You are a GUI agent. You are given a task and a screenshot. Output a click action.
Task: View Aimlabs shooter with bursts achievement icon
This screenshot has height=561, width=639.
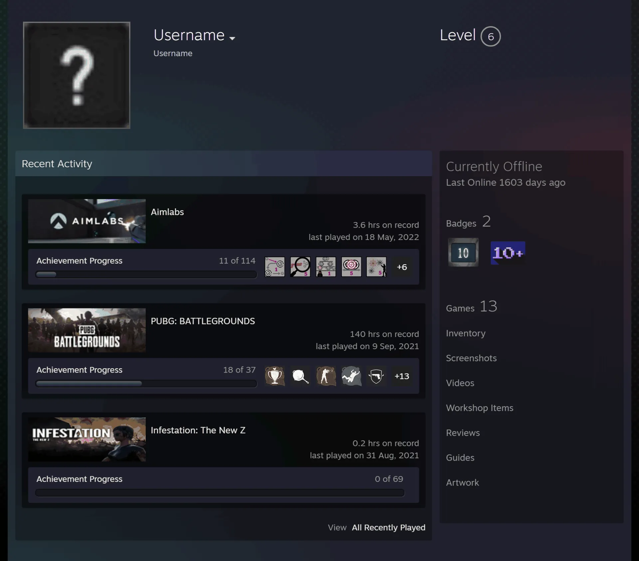(x=376, y=267)
